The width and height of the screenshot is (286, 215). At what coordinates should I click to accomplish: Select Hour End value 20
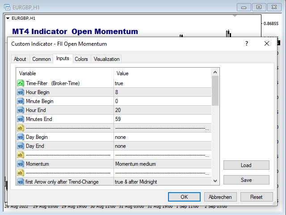(x=118, y=110)
